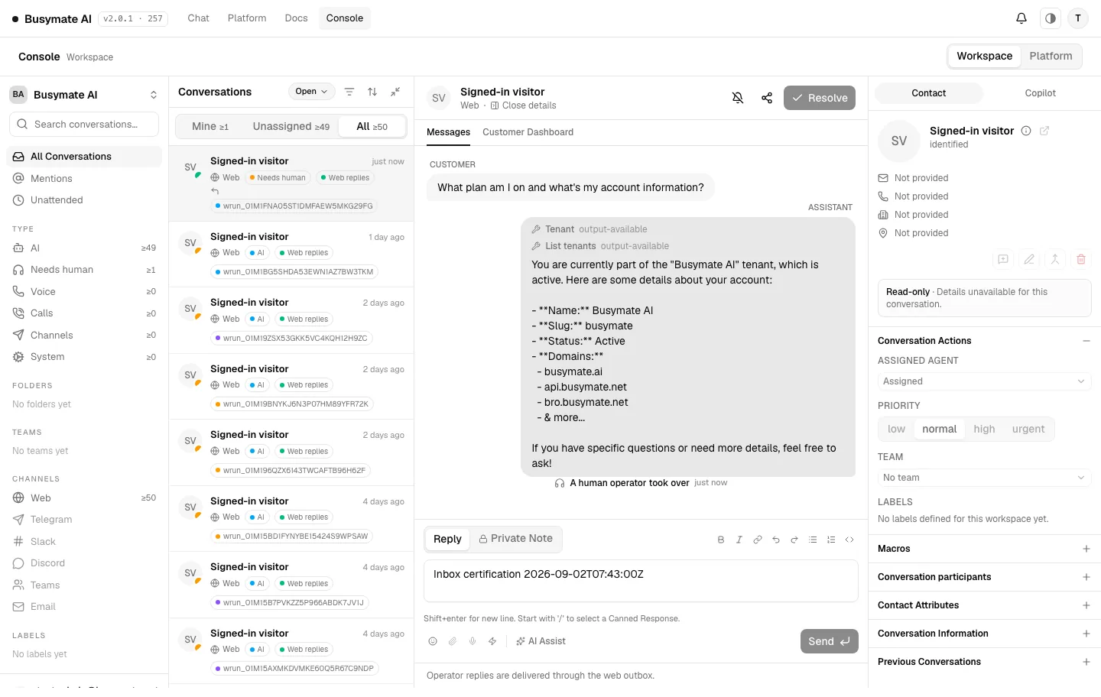The image size is (1101, 697).
Task: Switch to Workspace view
Action: 985,56
